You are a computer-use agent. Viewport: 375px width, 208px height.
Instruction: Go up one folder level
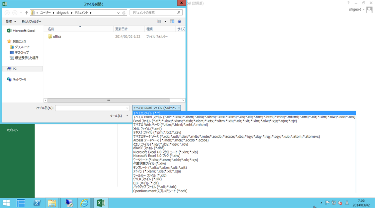pyautogui.click(x=26, y=13)
